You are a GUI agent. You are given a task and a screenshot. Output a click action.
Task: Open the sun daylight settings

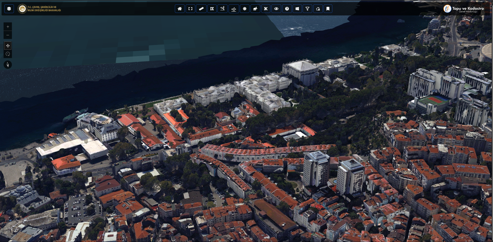pos(245,9)
